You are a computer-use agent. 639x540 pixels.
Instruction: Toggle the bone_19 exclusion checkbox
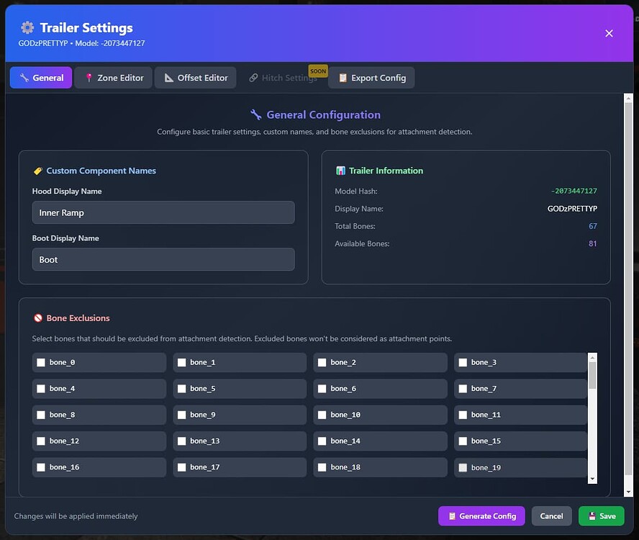pyautogui.click(x=463, y=467)
